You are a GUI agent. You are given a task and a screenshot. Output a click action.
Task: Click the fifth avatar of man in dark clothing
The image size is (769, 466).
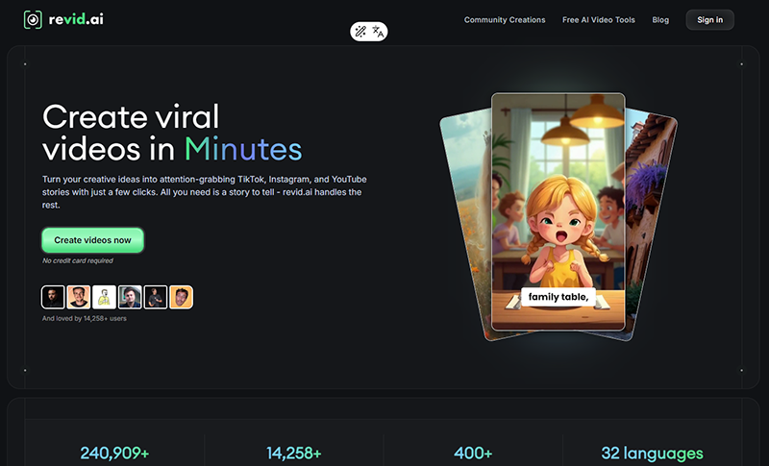pos(156,298)
